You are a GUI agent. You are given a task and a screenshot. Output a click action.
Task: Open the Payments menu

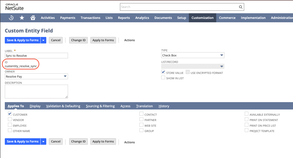coord(68,18)
